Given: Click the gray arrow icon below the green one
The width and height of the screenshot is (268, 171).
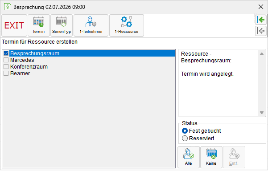Looking at the screenshot, I should [261, 31].
